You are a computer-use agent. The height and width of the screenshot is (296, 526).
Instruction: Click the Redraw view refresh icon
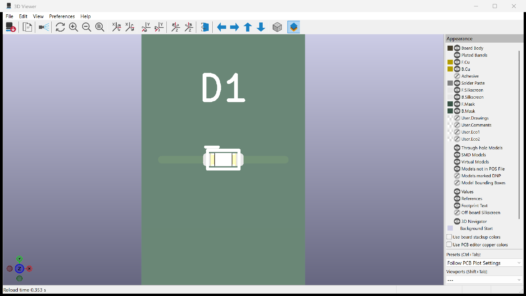60,27
